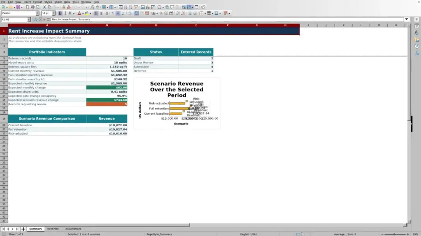Viewport: 421px width, 236px height.
Task: Click the Export as PDF icon
Action: 28,7
